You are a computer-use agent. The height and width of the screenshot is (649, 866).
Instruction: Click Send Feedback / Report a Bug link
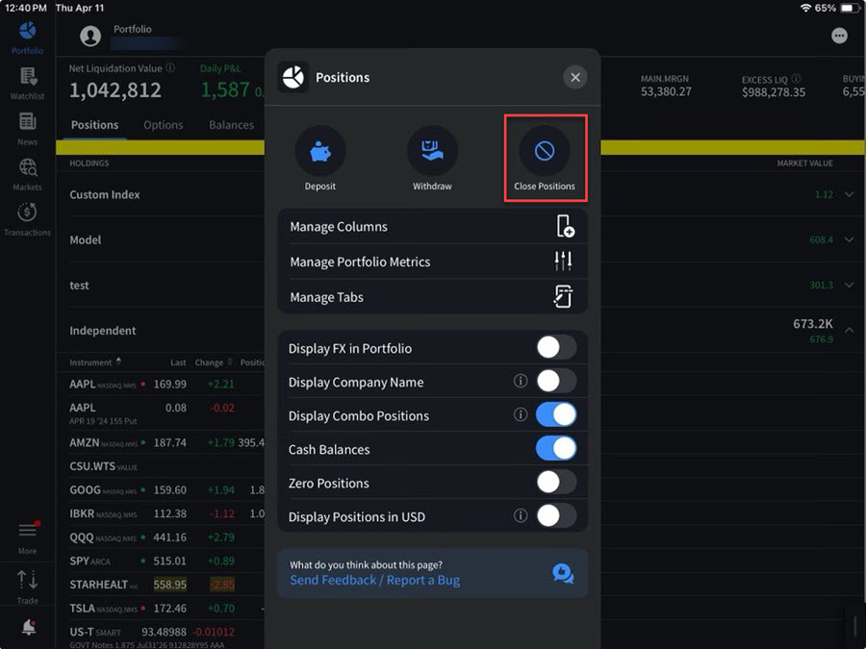[x=374, y=580]
